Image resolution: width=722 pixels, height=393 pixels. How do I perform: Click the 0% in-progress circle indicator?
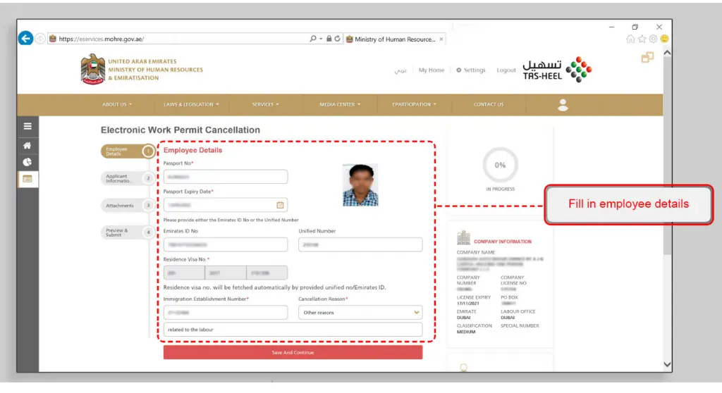pyautogui.click(x=500, y=165)
